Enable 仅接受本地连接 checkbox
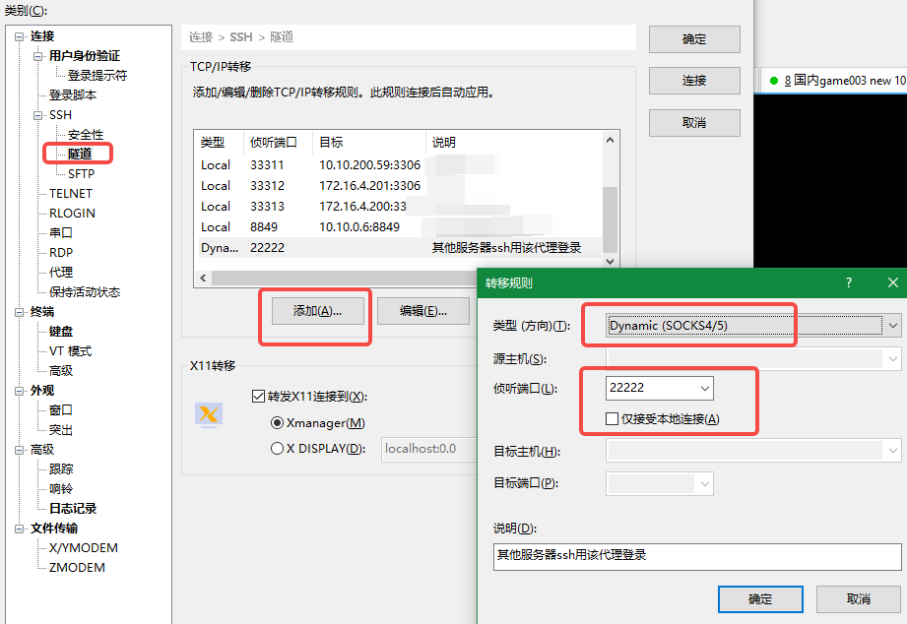907x624 pixels. click(614, 419)
